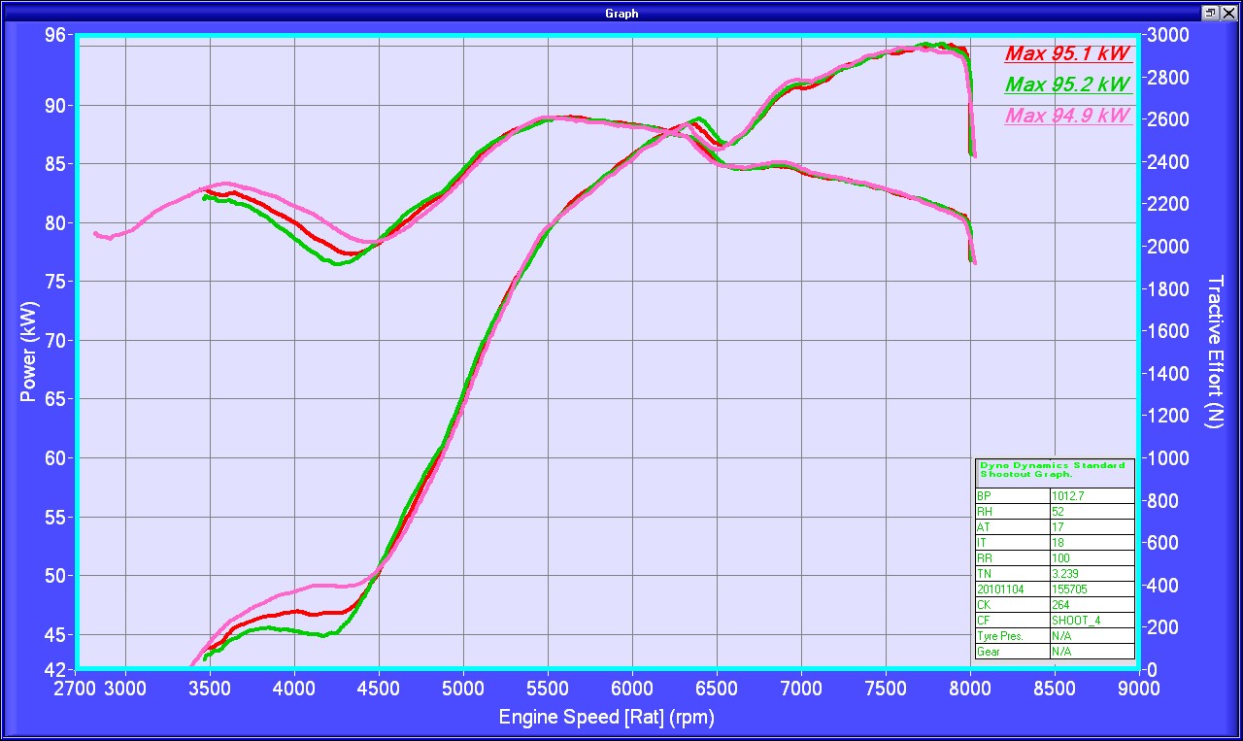The image size is (1243, 741).
Task: Click the AT value 17 cell
Action: (1092, 526)
